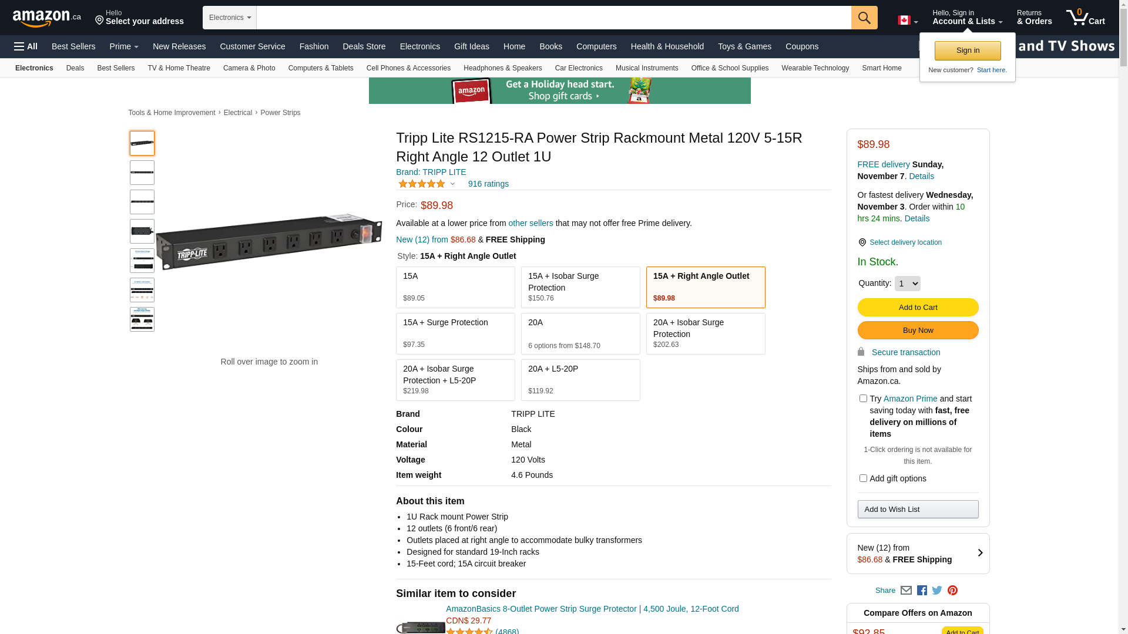
Task: Share product on Pinterest icon
Action: coord(952,591)
